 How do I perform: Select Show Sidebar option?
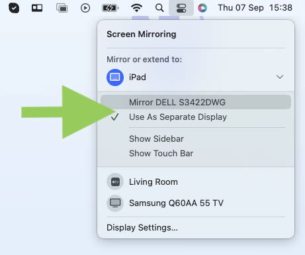tap(196, 139)
